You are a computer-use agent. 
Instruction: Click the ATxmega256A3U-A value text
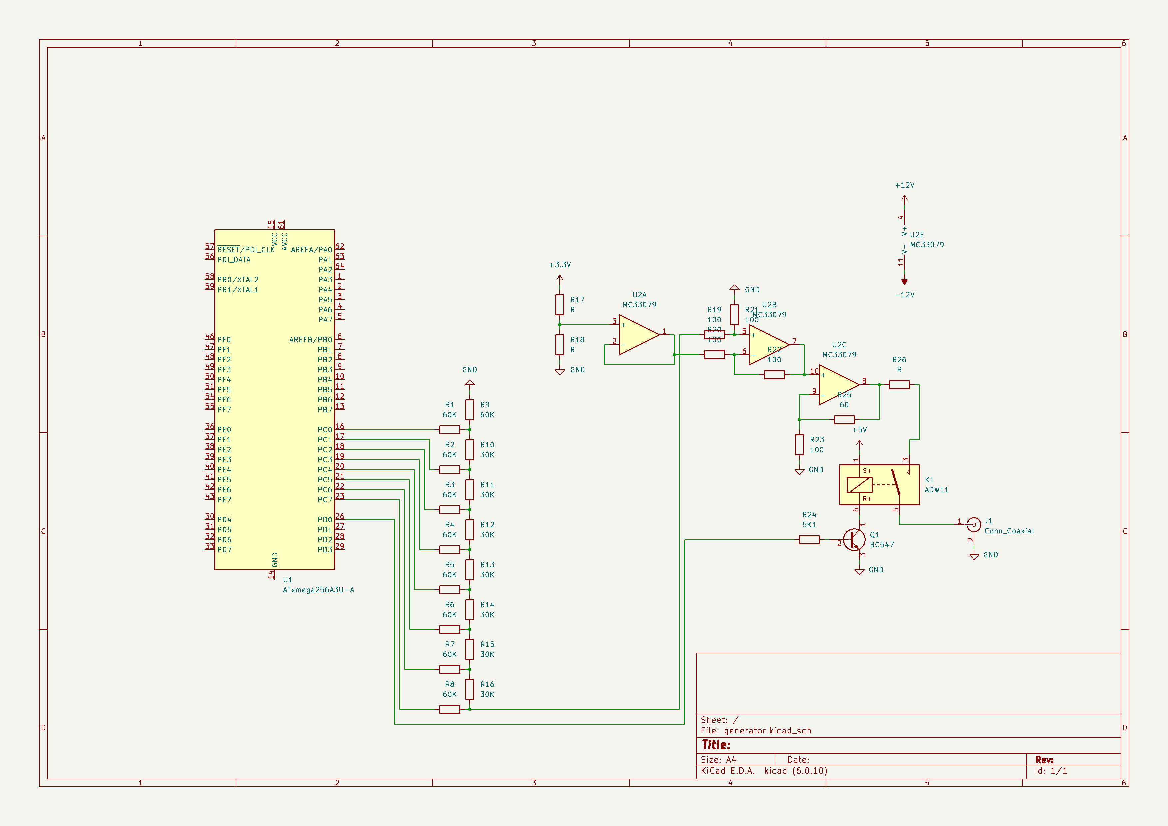click(x=318, y=590)
